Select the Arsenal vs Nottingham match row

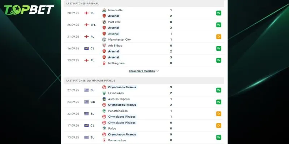(144, 60)
